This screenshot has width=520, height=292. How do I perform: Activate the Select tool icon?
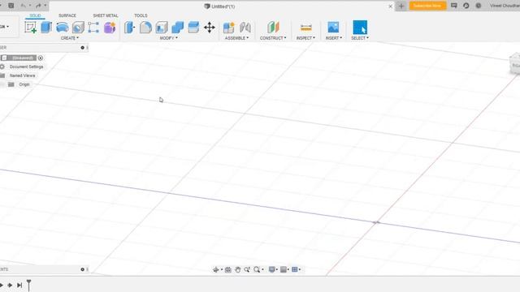click(x=360, y=28)
